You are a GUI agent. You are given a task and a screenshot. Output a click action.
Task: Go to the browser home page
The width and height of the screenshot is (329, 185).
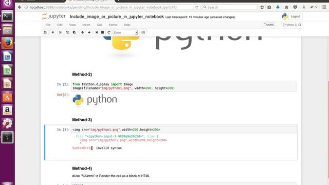[286, 7]
